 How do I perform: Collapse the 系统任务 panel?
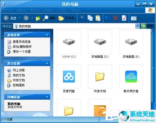point(47,35)
